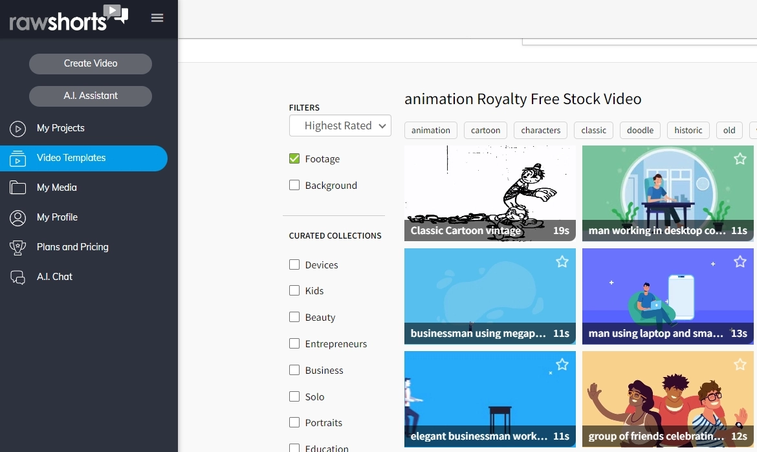Select the Kids collection checkbox

coord(294,290)
